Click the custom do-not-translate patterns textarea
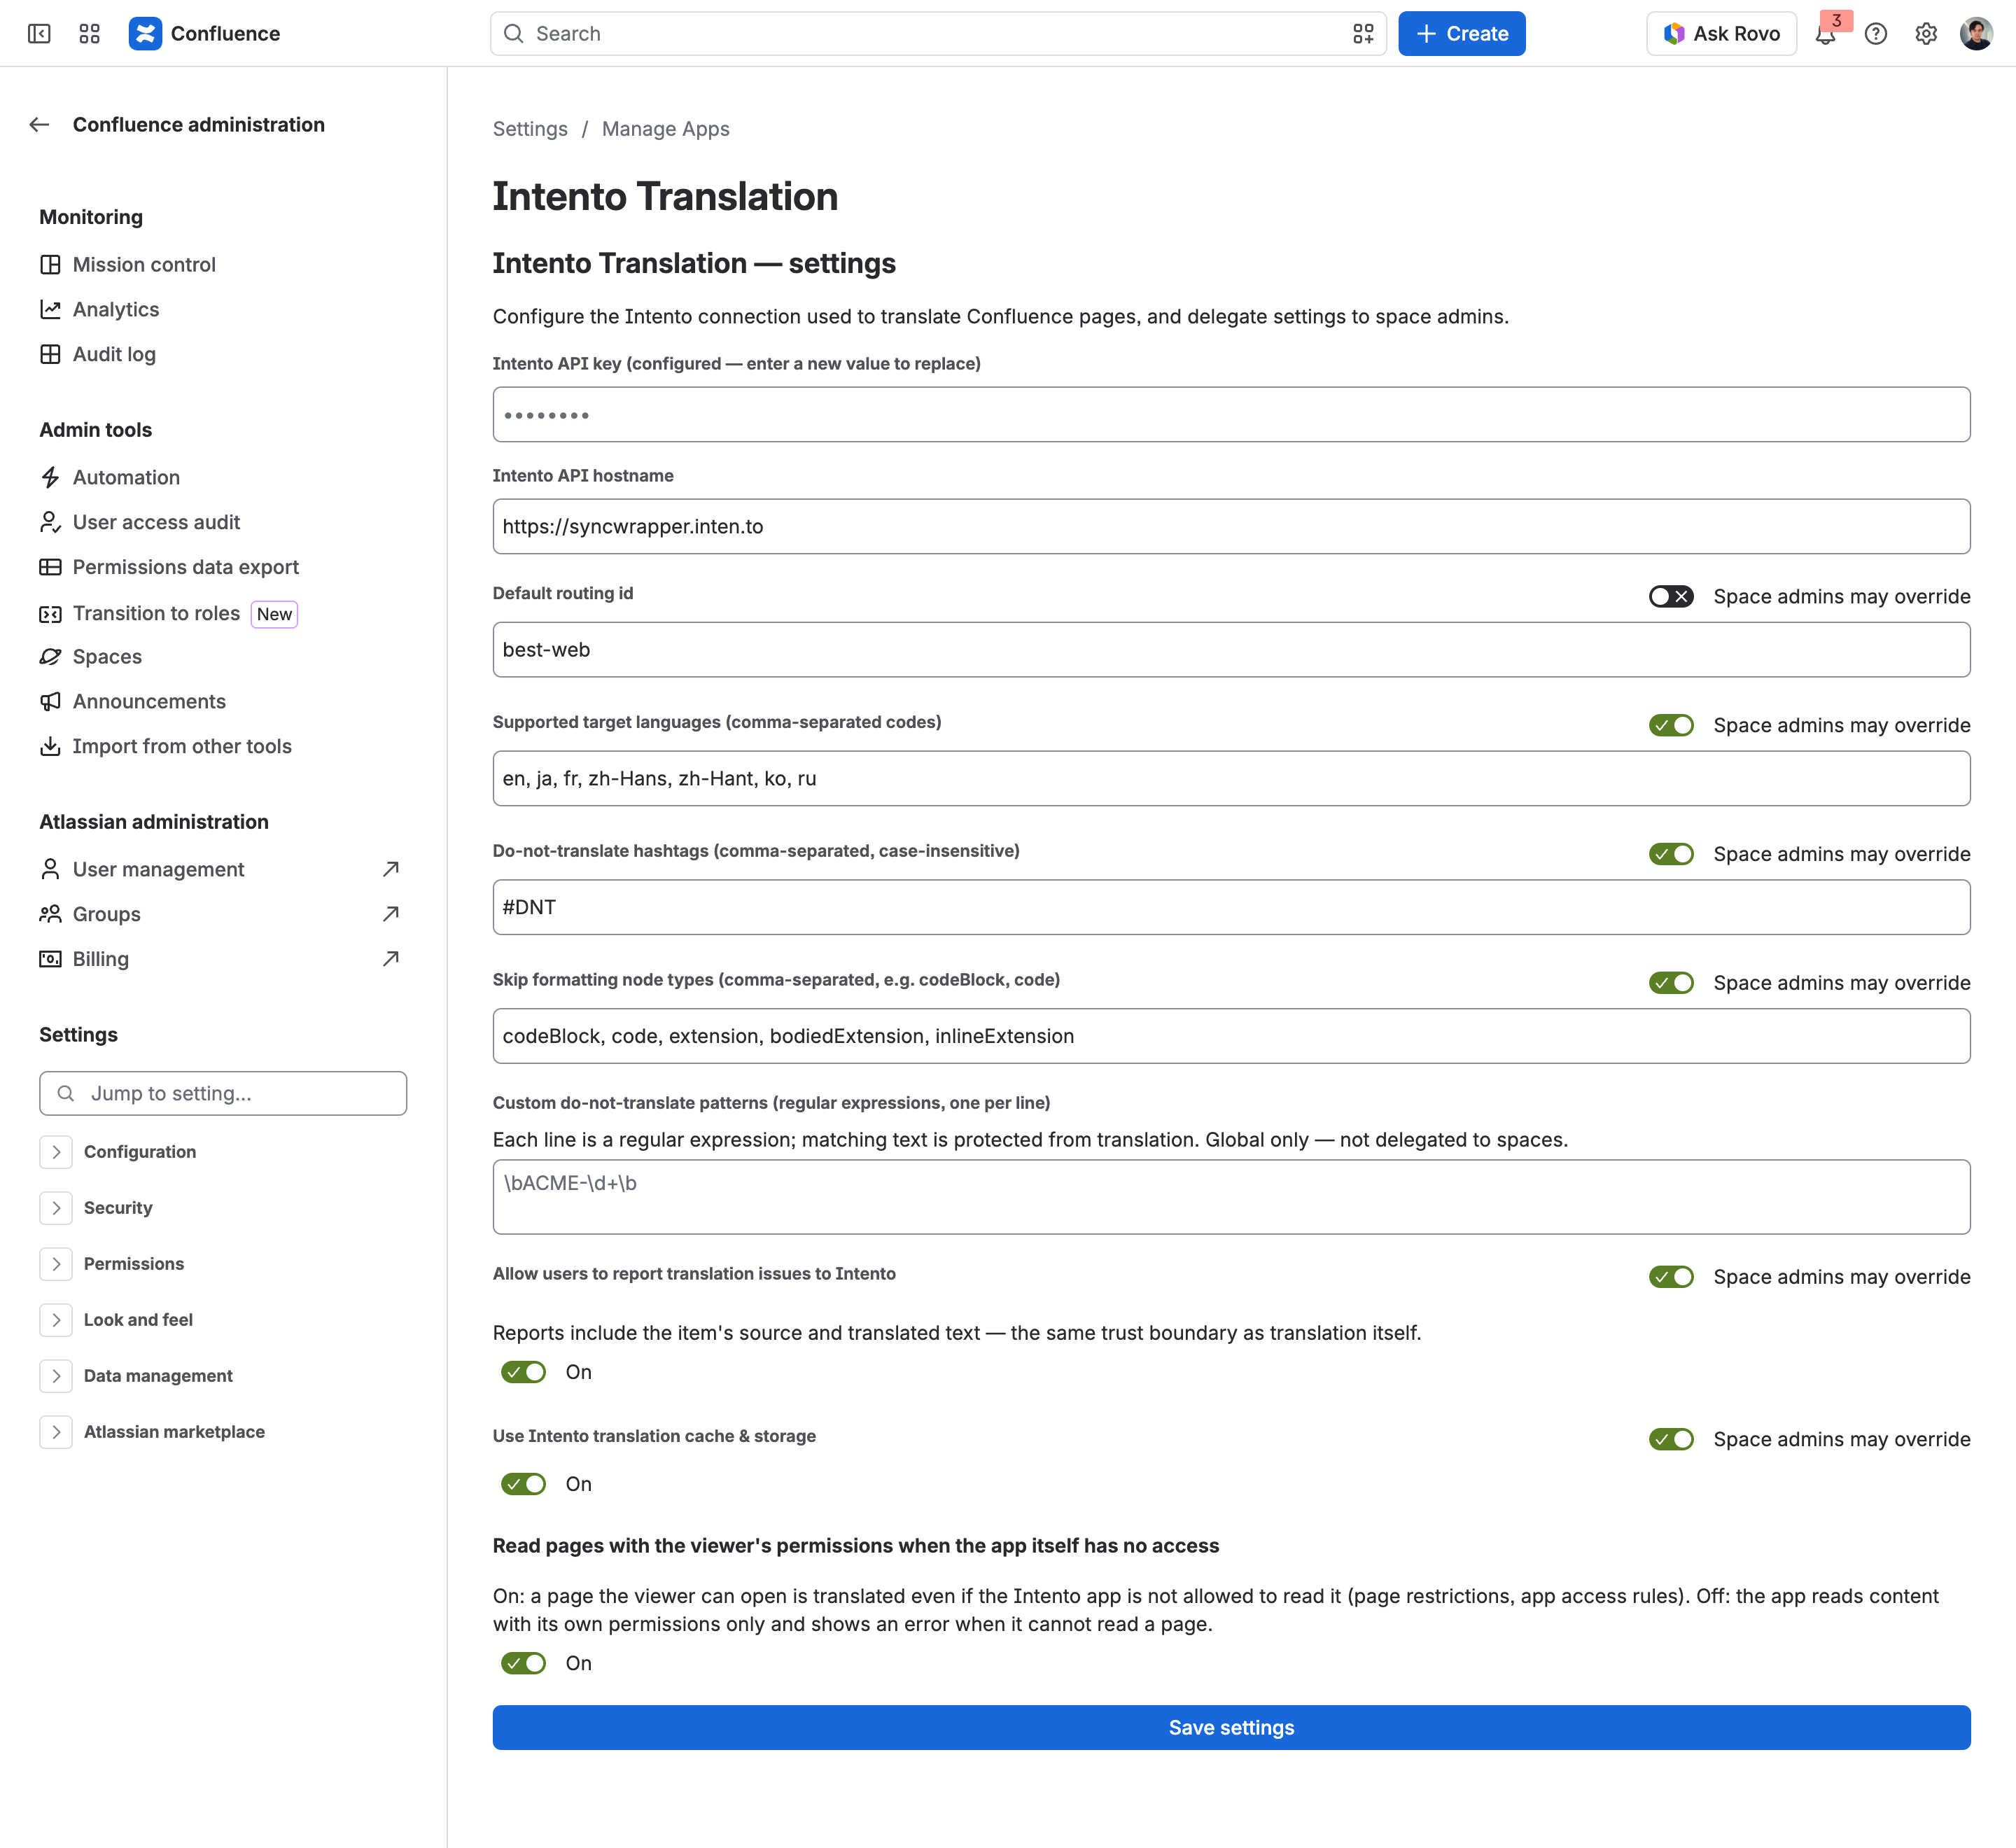 (x=1231, y=1197)
